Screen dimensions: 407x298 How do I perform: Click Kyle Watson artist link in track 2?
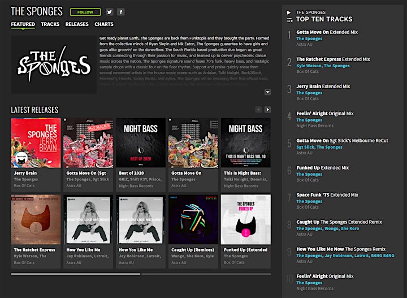[x=309, y=66]
